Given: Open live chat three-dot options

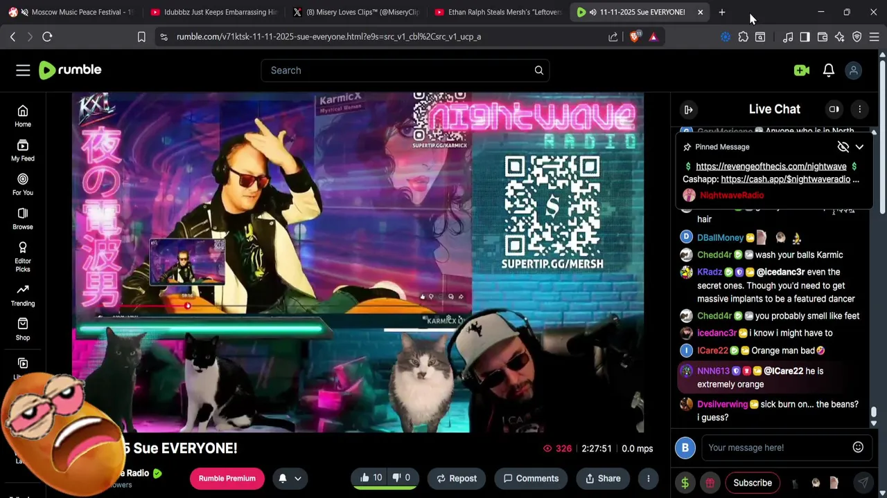Looking at the screenshot, I should [x=859, y=109].
